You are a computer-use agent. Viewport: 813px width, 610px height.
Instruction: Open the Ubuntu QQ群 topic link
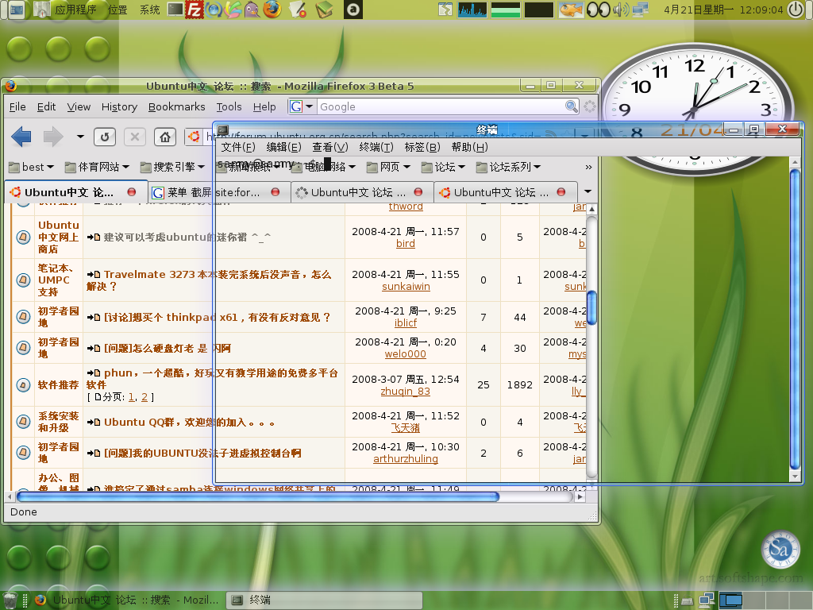pos(189,423)
